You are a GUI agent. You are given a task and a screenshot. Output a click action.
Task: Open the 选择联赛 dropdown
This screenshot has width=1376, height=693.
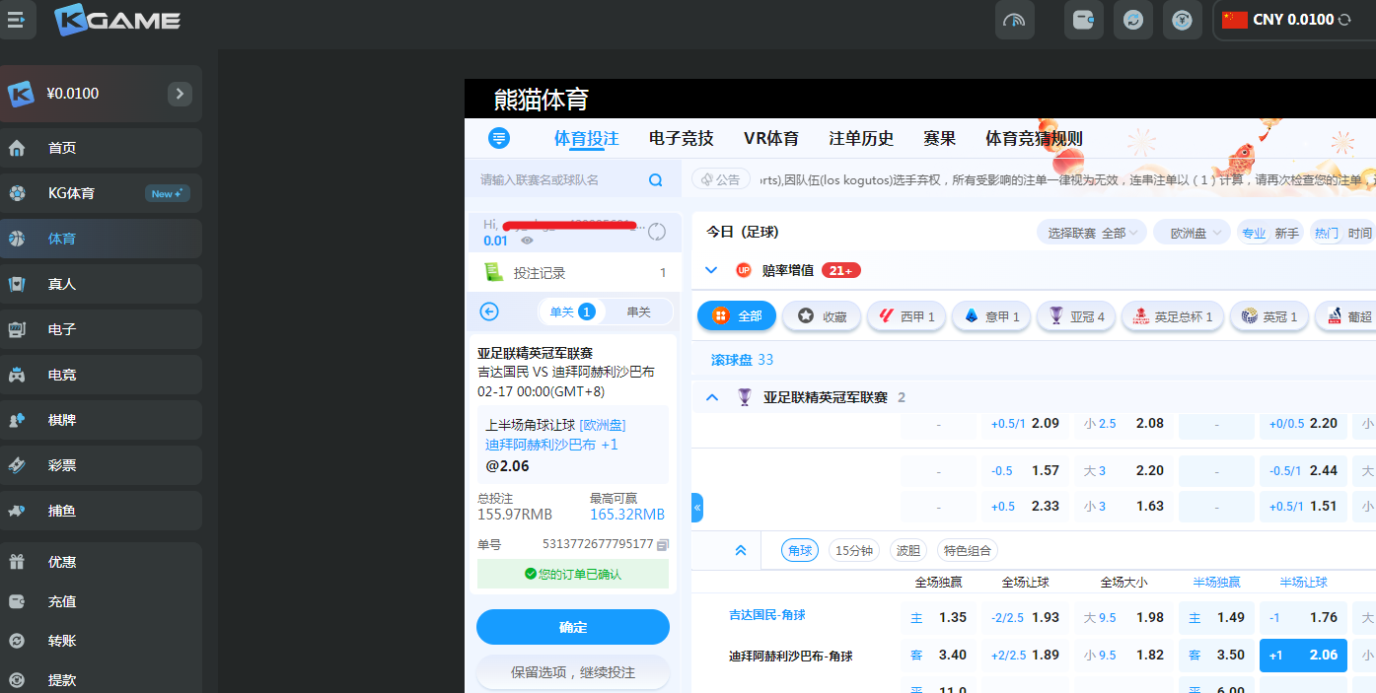1091,233
